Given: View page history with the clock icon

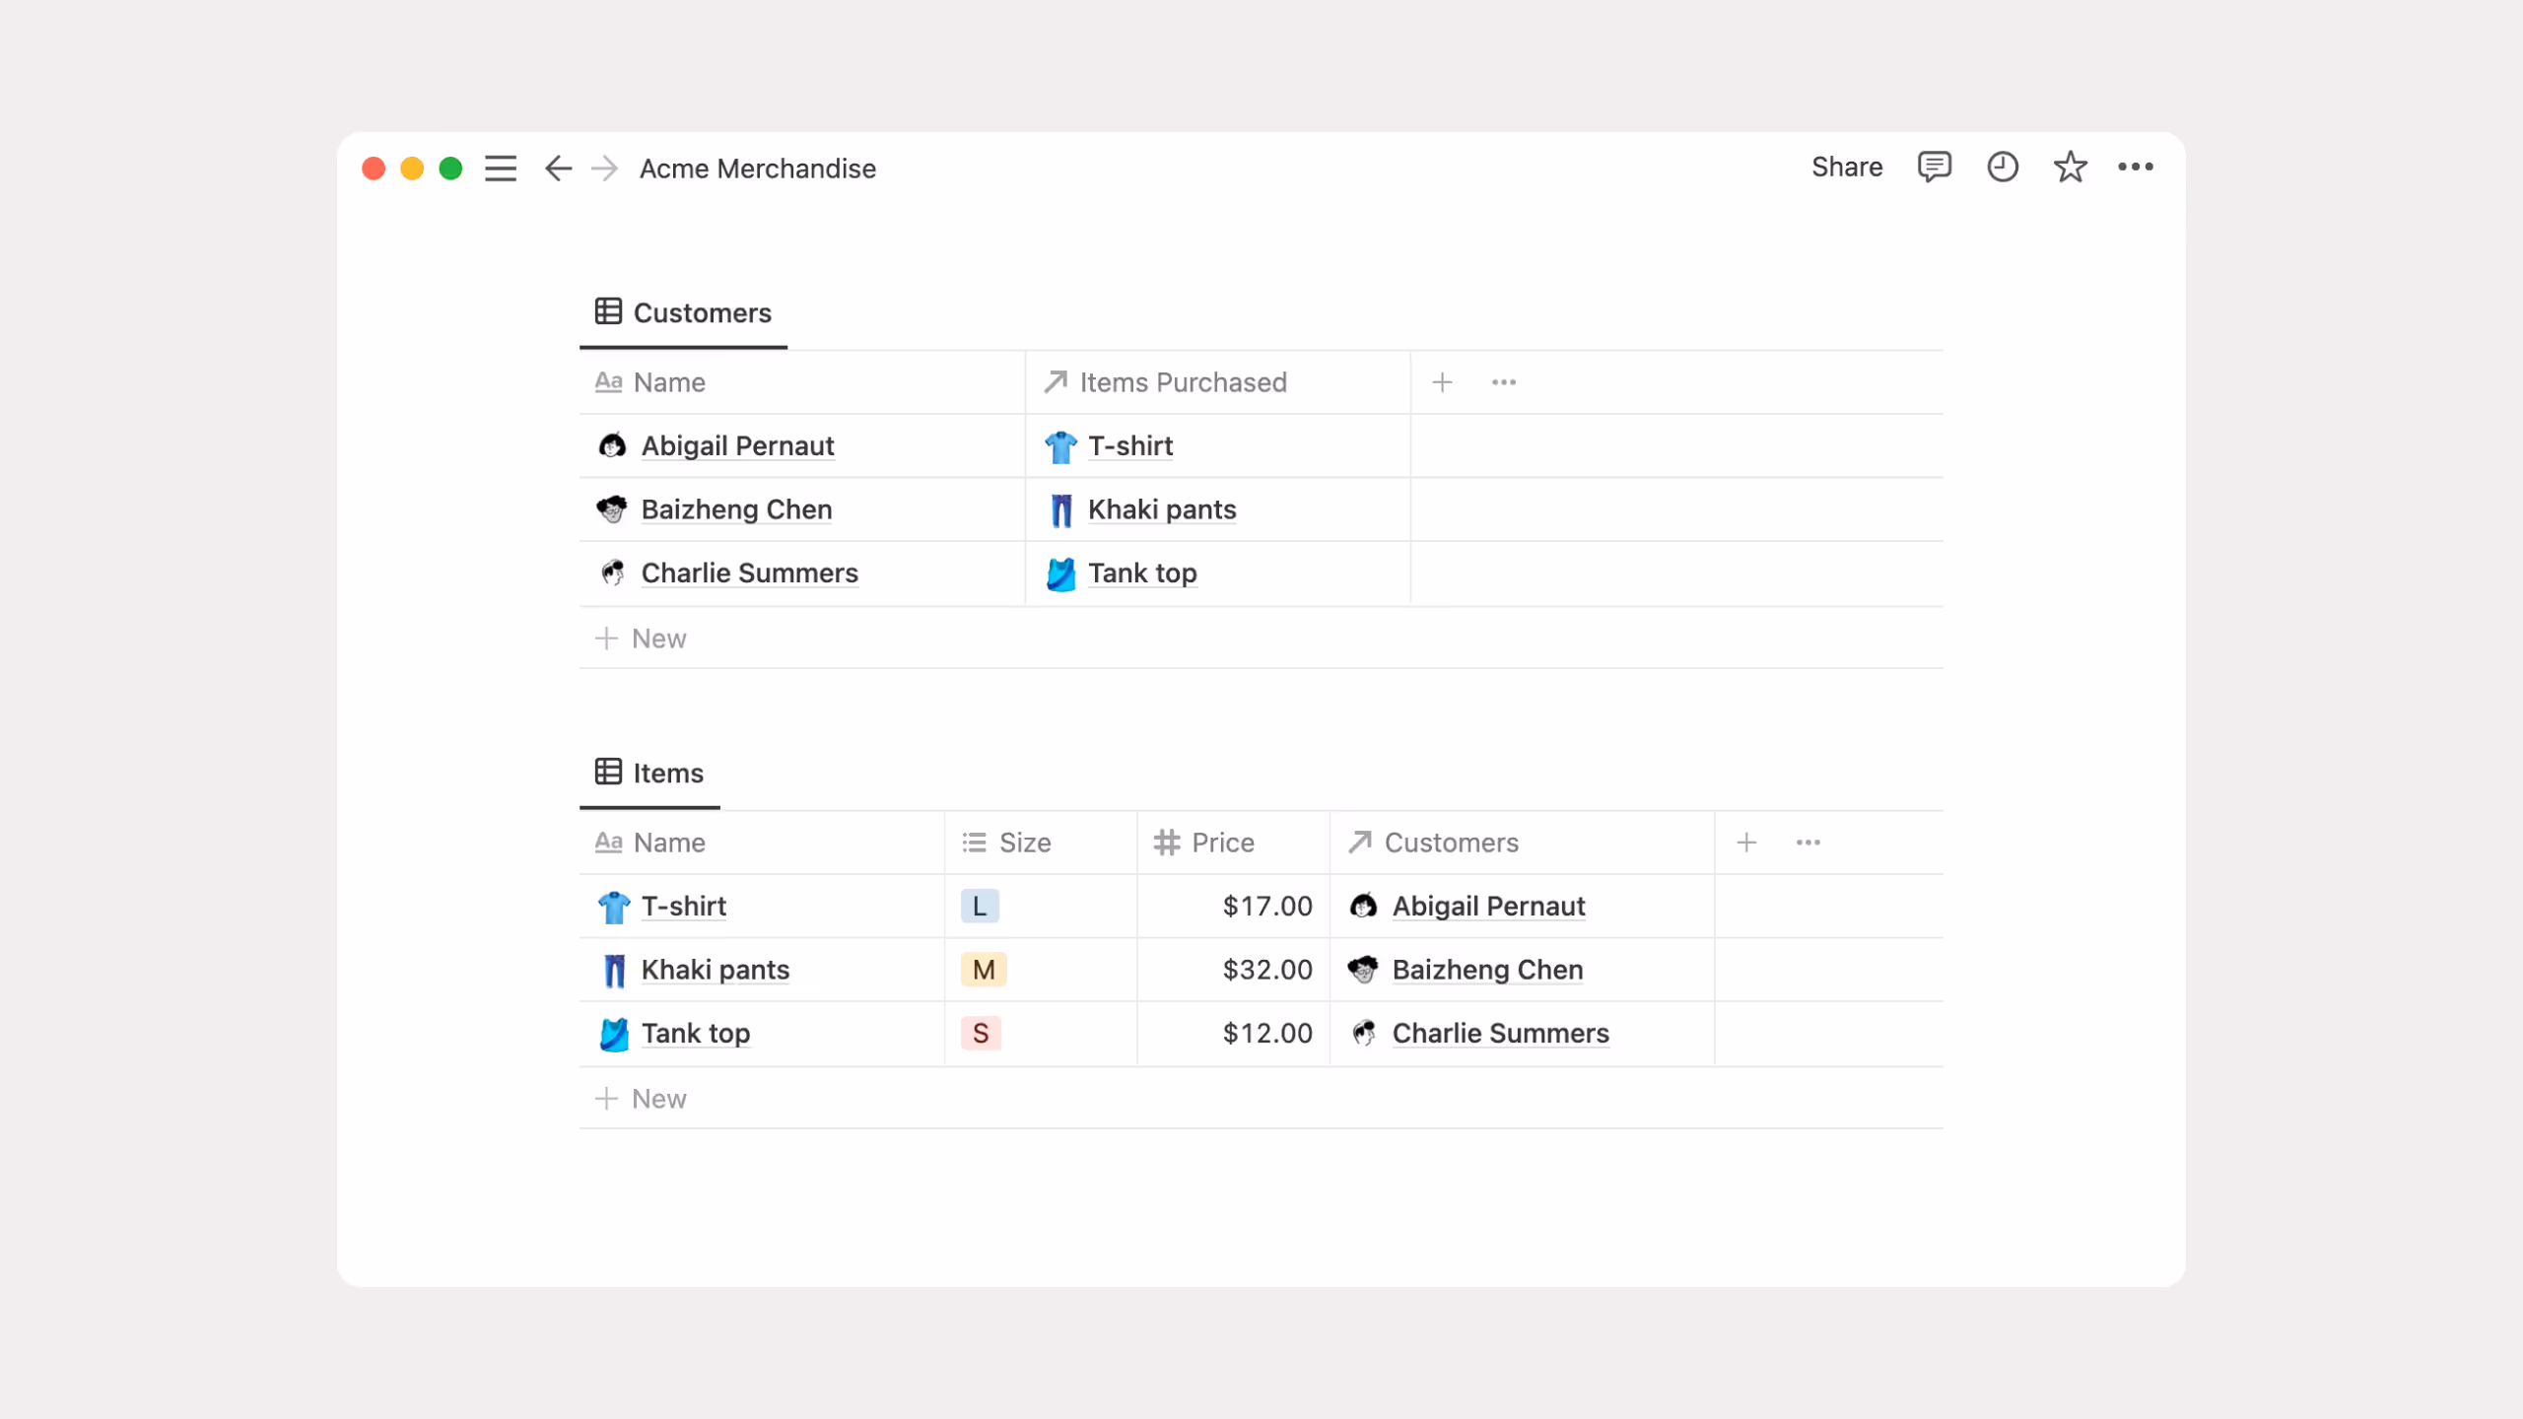Looking at the screenshot, I should point(2002,168).
